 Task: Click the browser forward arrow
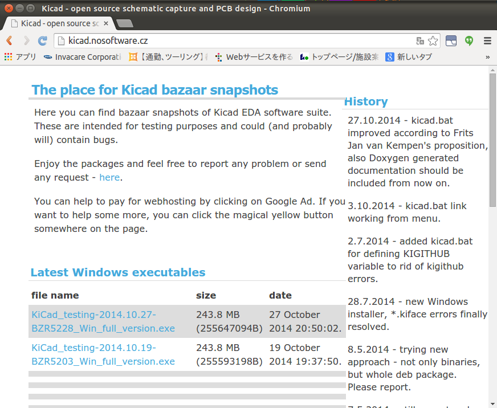point(27,40)
